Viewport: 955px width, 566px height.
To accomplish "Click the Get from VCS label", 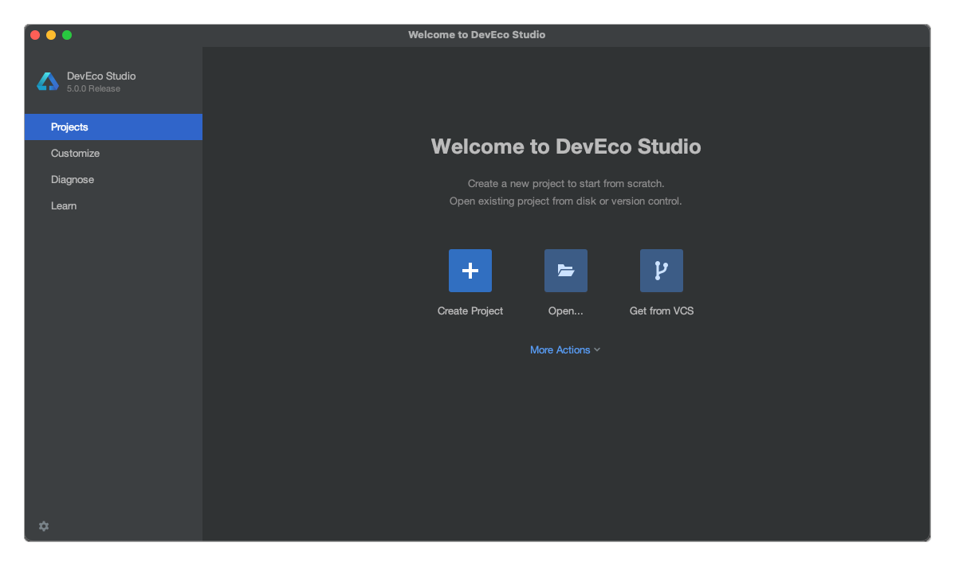I will coord(661,310).
